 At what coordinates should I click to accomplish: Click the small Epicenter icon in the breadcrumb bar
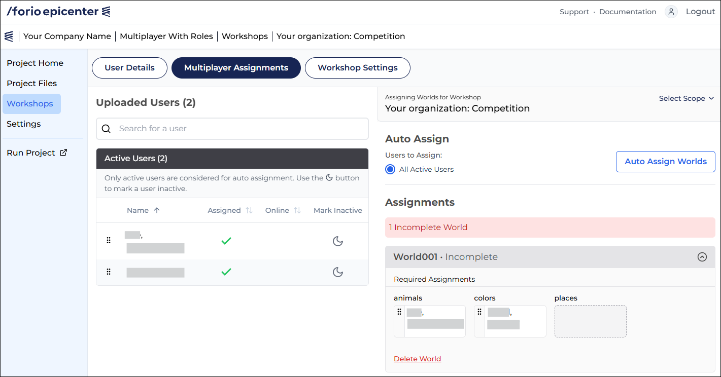[x=9, y=36]
